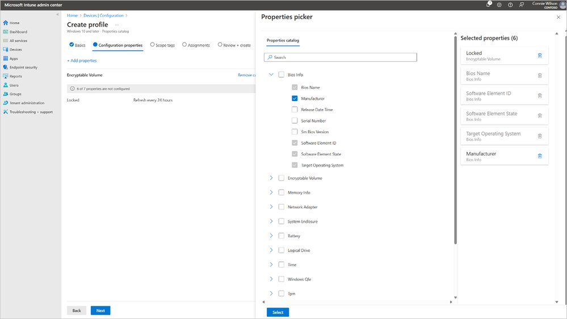Focus the properties Search field
Image resolution: width=567 pixels, height=319 pixels.
[x=341, y=57]
